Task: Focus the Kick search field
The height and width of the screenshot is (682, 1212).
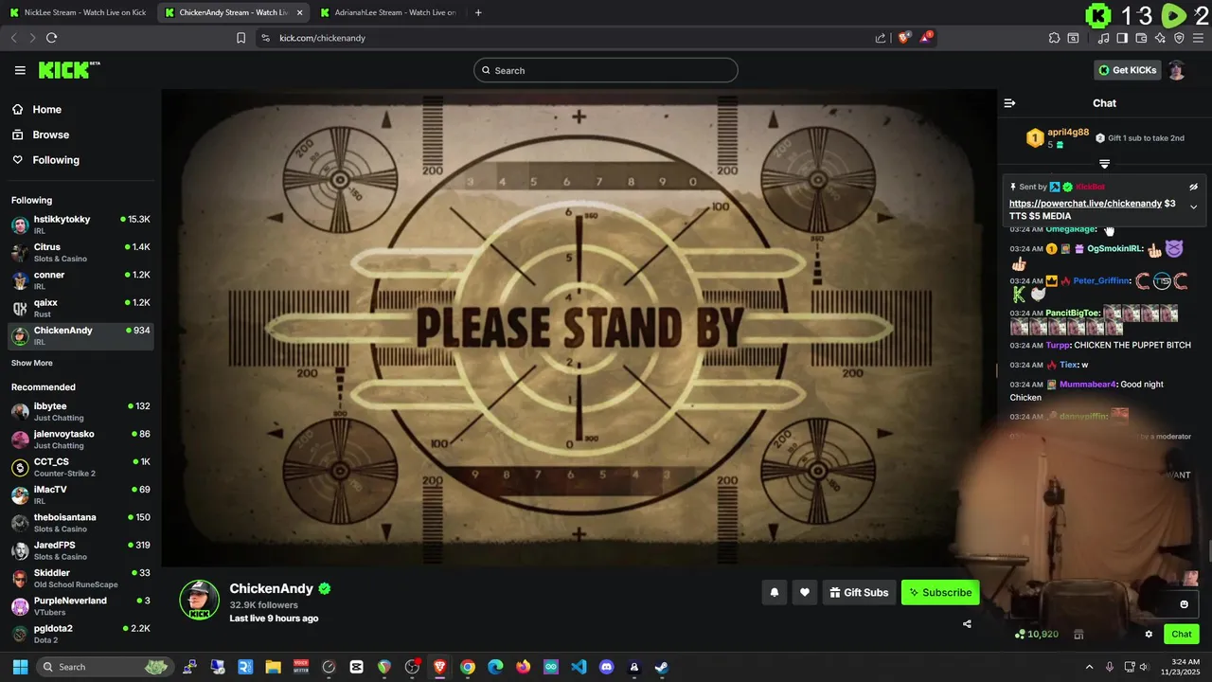Action: 606,70
